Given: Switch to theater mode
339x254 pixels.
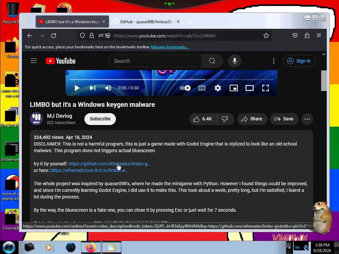Looking at the screenshot, I should (250, 88).
